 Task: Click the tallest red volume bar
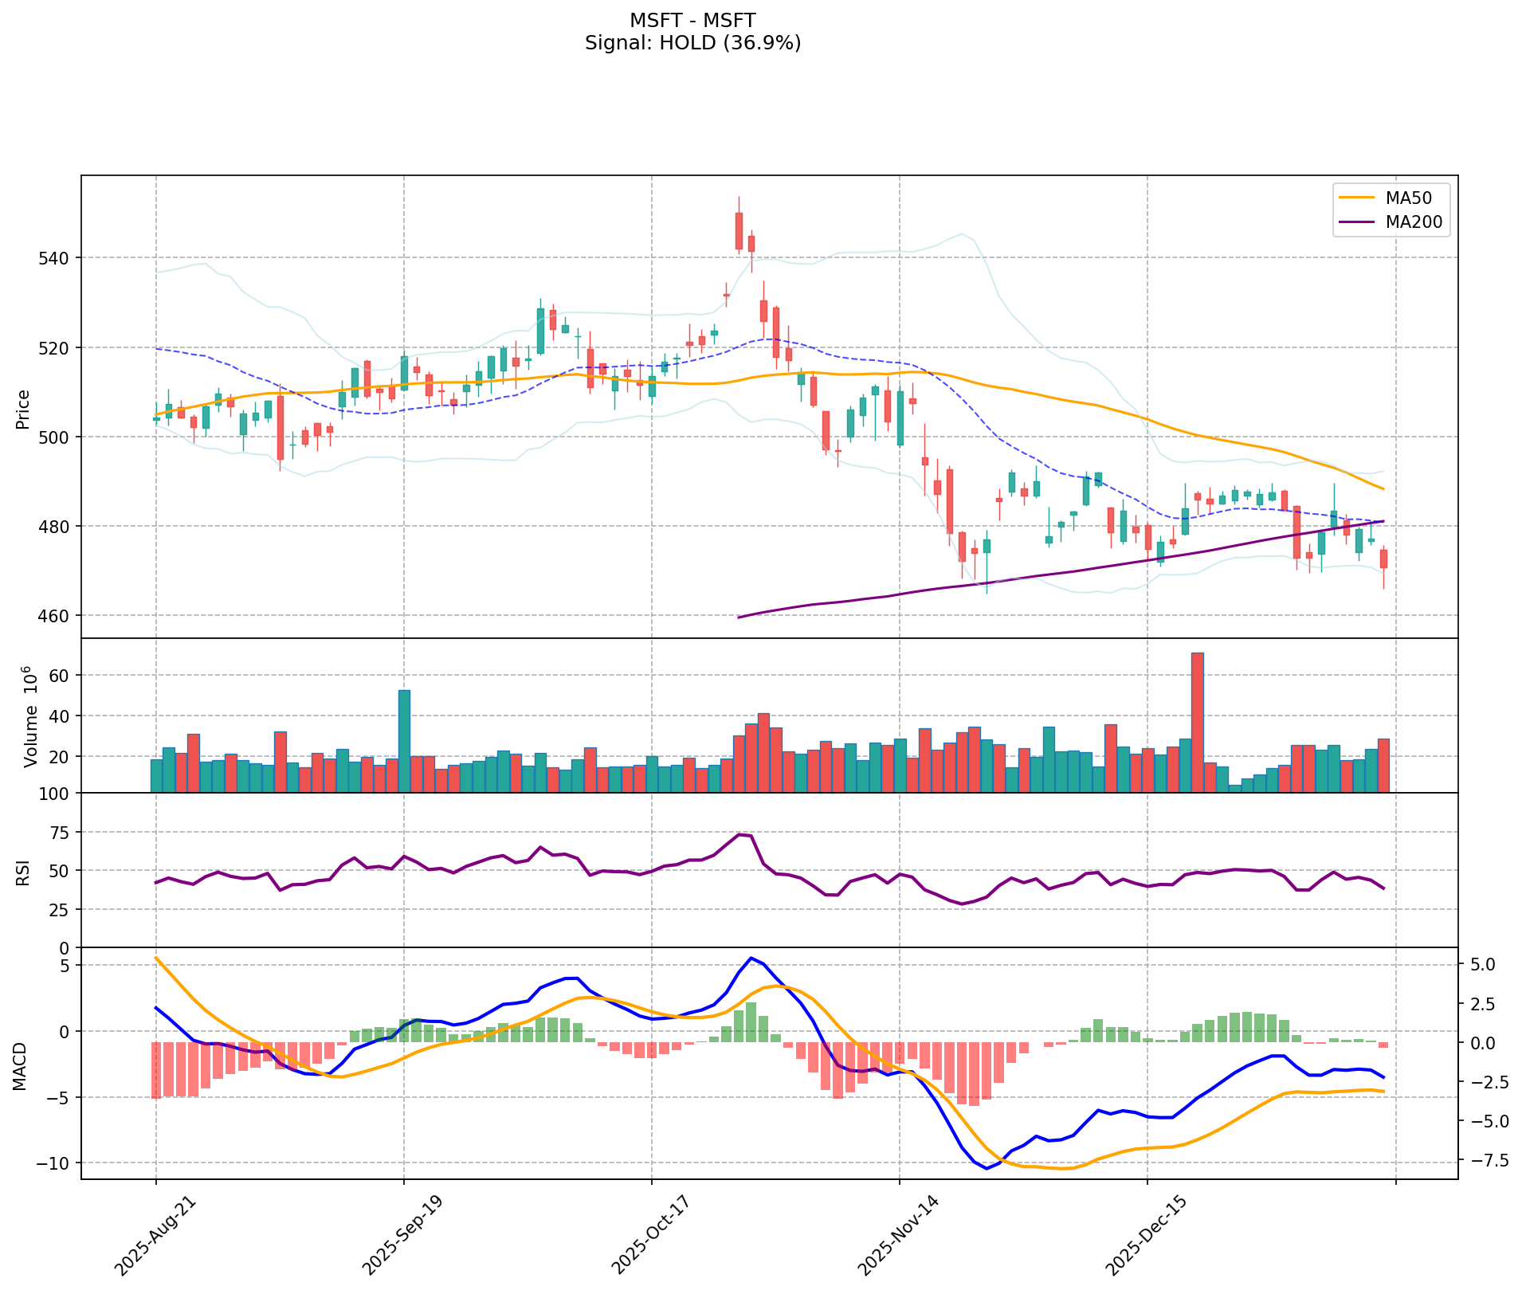click(1197, 721)
